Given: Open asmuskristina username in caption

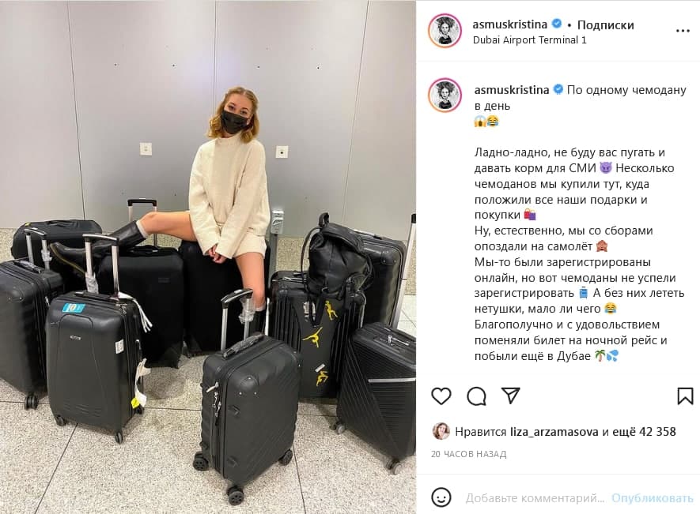Looking at the screenshot, I should point(512,89).
